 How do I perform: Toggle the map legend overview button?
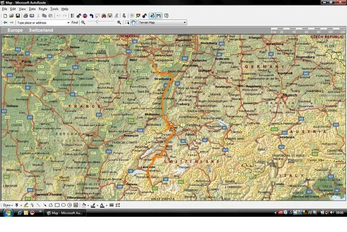click(159, 16)
